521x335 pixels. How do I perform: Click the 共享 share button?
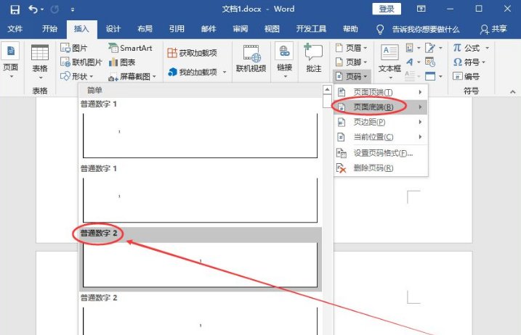pyautogui.click(x=493, y=29)
